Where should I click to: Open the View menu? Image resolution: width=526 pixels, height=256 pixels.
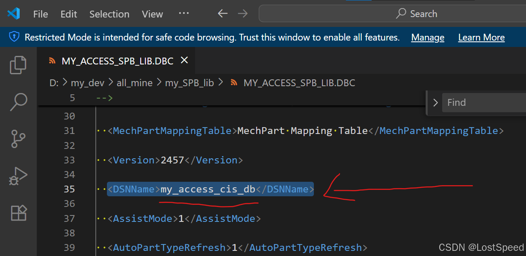(152, 14)
